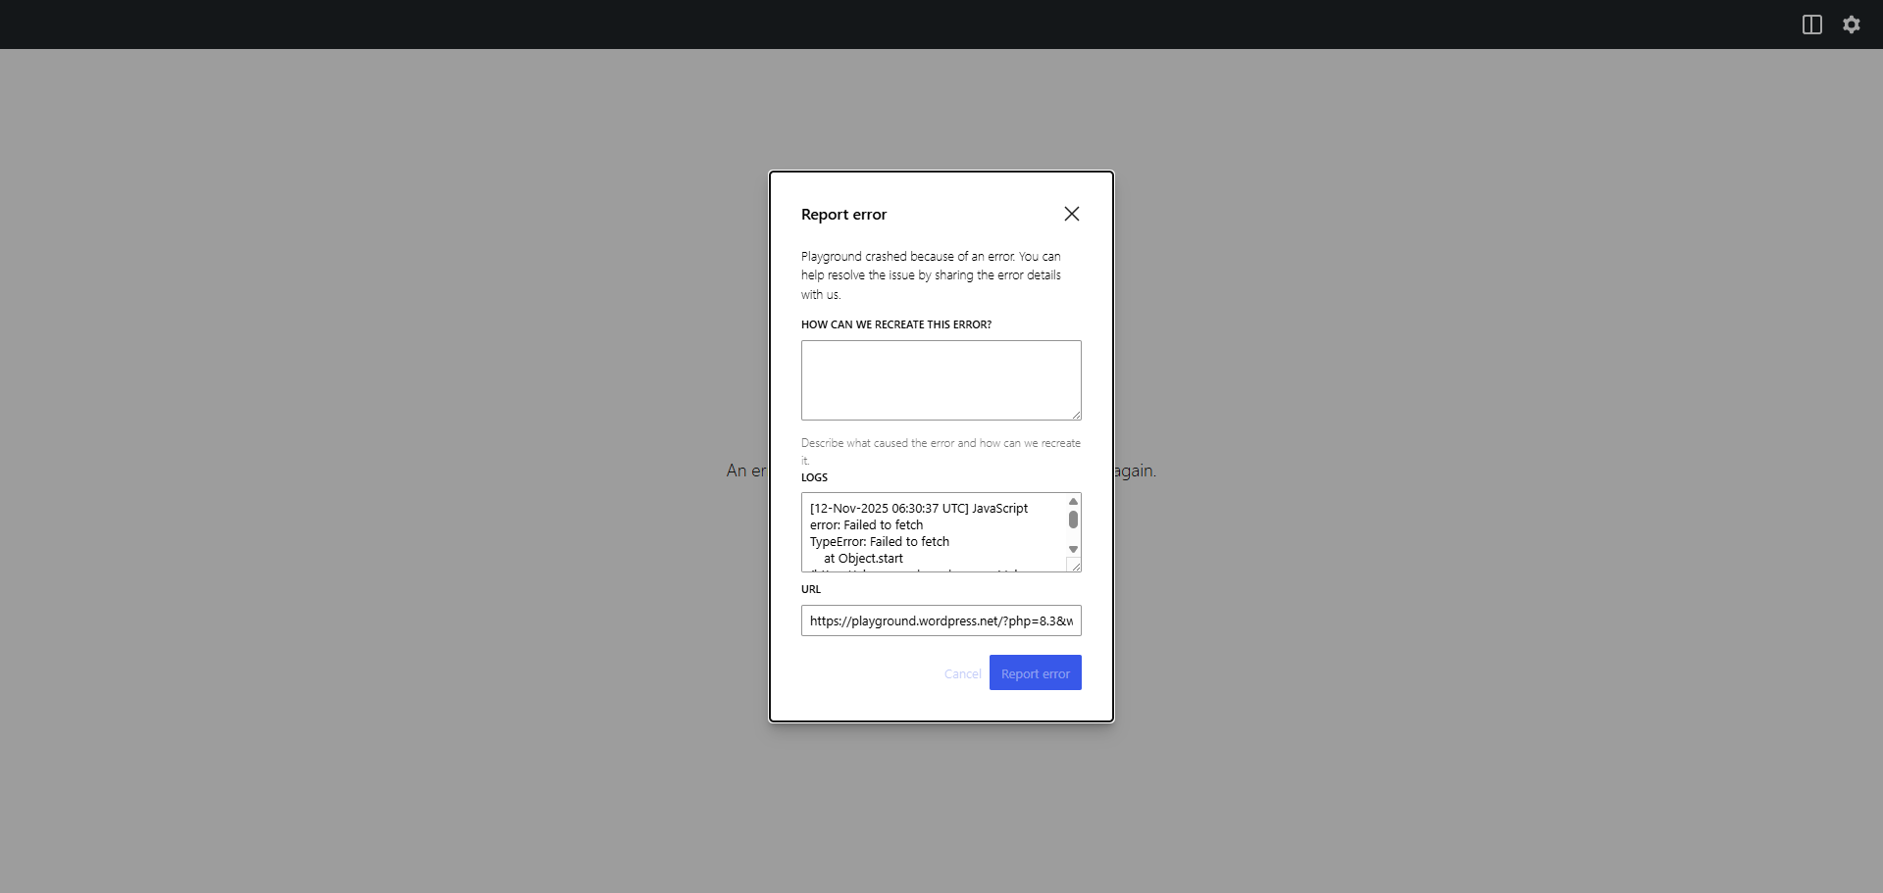Click the resize handle of the Logs box
This screenshot has width=1883, height=893.
coord(1074,566)
